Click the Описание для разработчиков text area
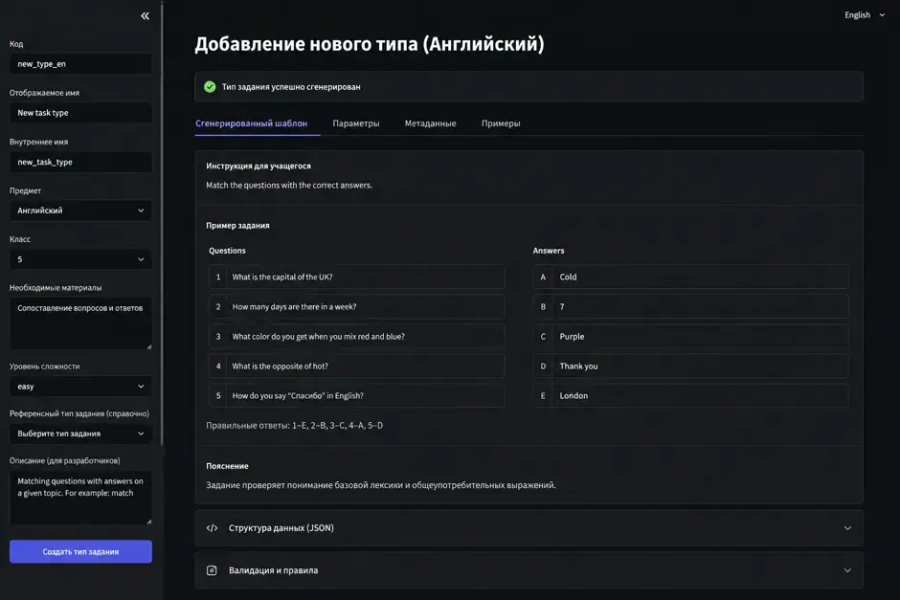This screenshot has width=900, height=600. [81, 498]
